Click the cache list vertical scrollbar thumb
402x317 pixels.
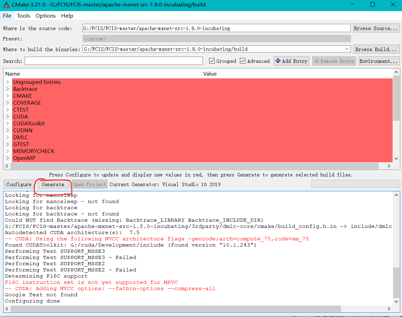396,99
